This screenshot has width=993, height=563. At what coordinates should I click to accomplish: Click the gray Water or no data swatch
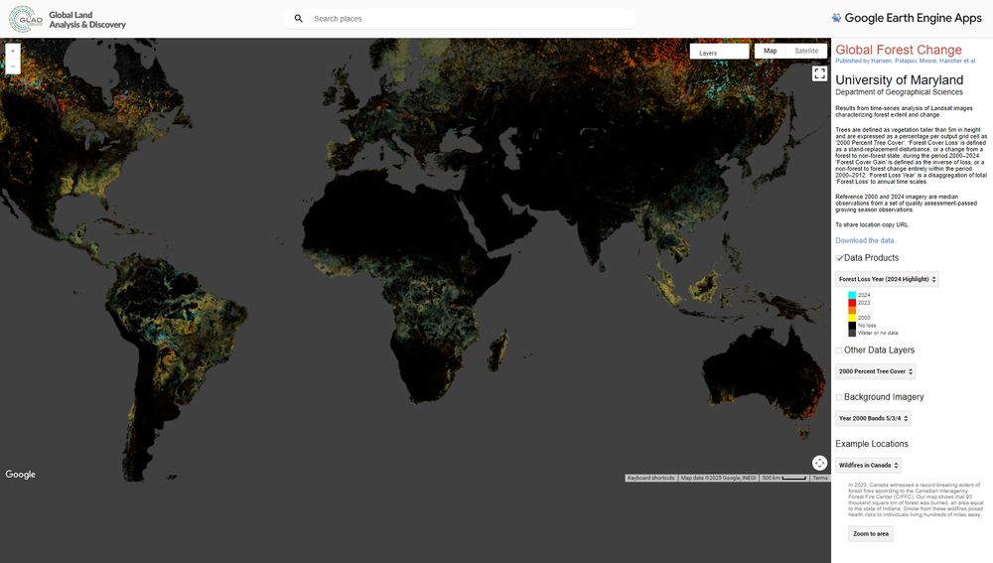tap(852, 333)
